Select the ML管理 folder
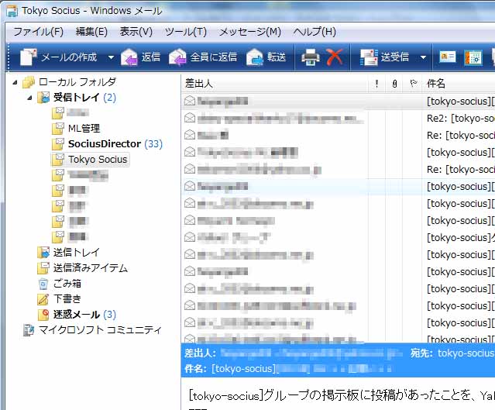This screenshot has height=410, width=495. tap(84, 128)
